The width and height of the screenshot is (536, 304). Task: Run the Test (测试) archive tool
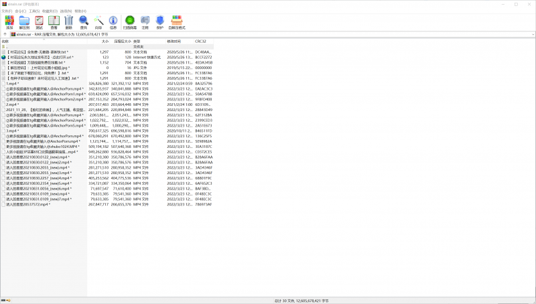click(x=39, y=21)
